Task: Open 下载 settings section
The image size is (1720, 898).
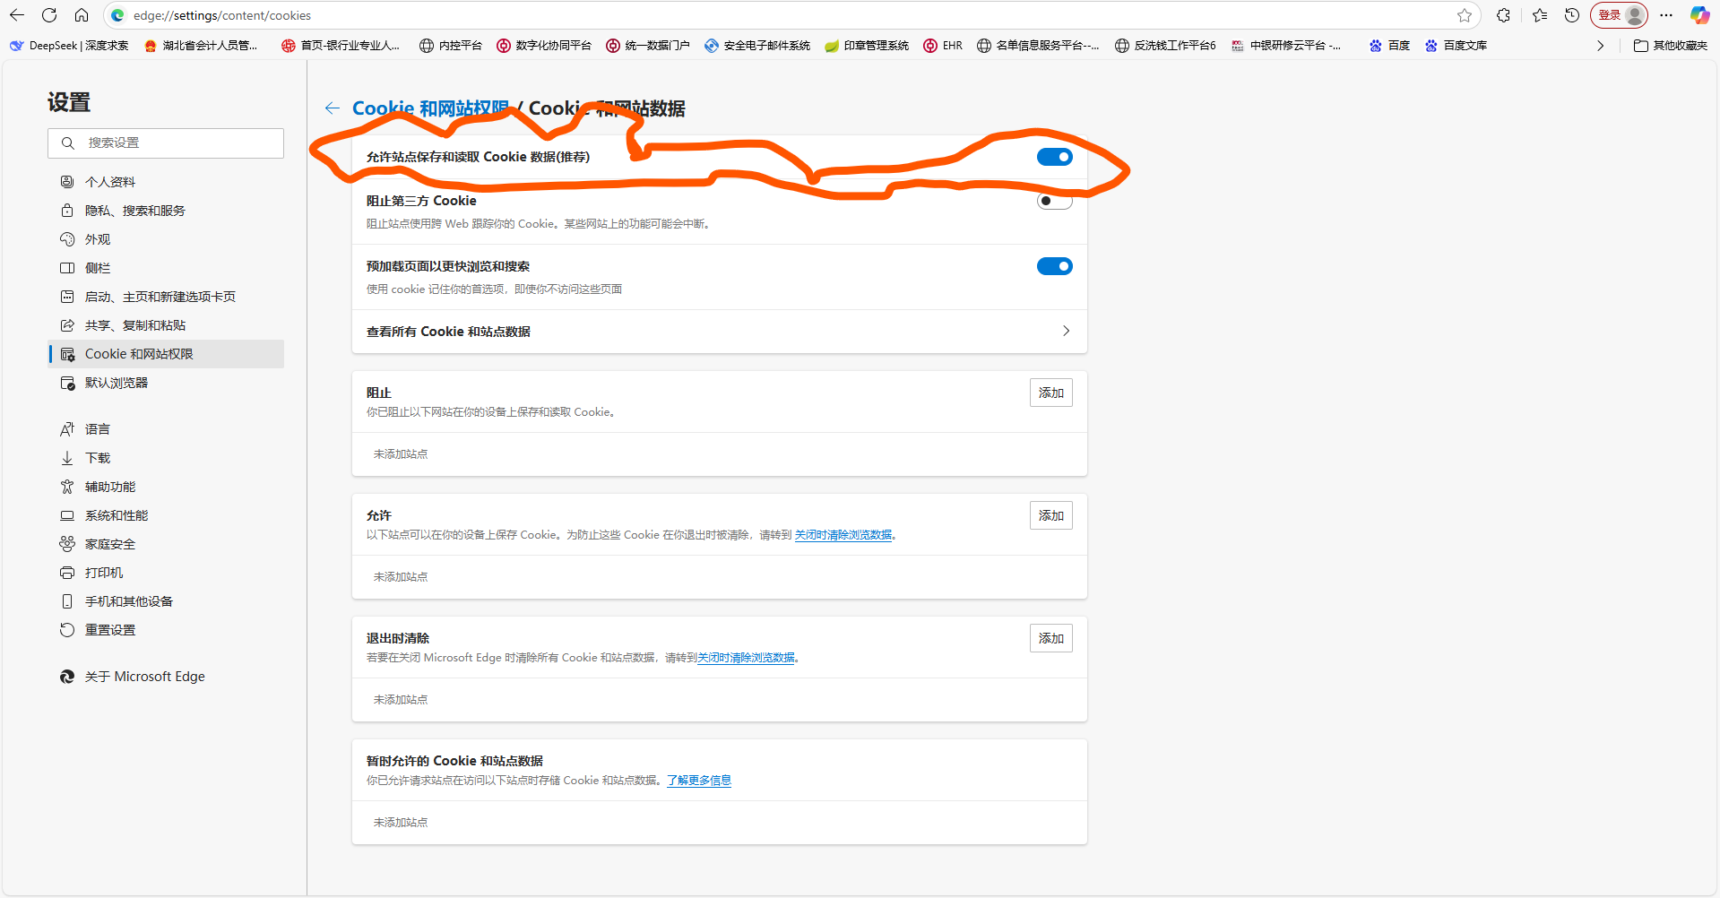Action: (166, 458)
